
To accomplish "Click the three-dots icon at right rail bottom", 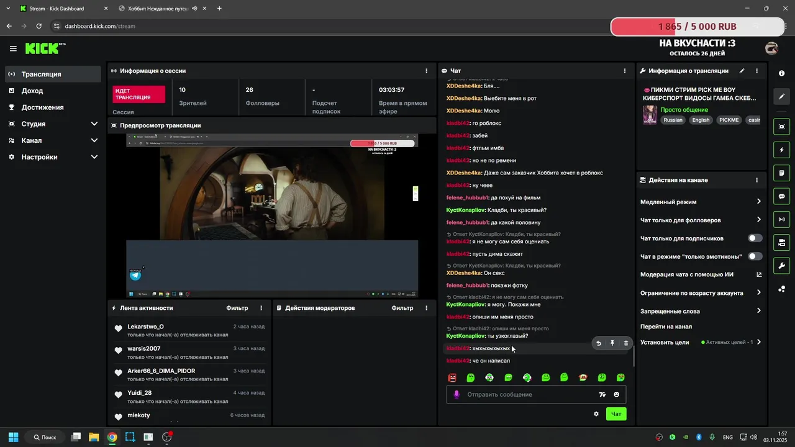I will coord(781,289).
